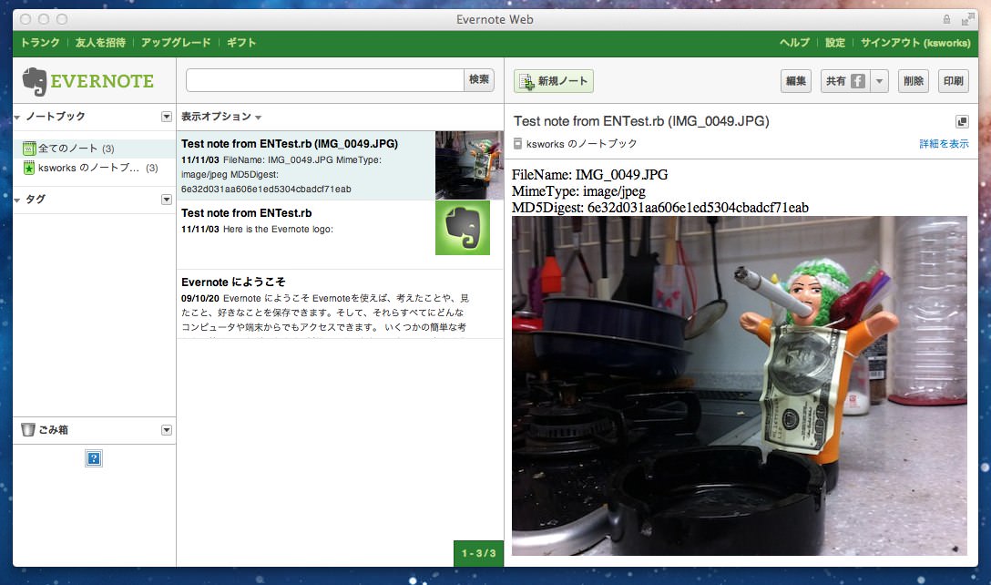Click the notebook icon beside ksworks のノートブック
The height and width of the screenshot is (585, 991).
(517, 144)
